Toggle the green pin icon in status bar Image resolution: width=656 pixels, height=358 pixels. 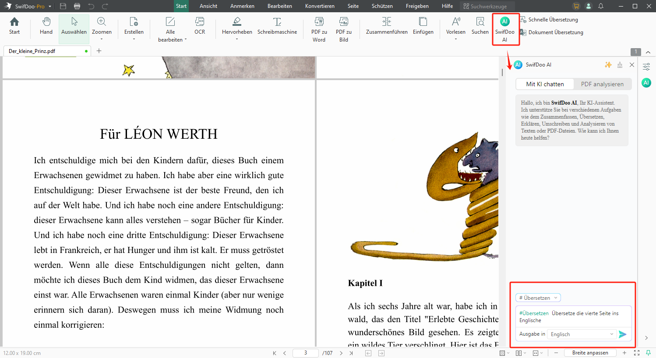point(649,353)
